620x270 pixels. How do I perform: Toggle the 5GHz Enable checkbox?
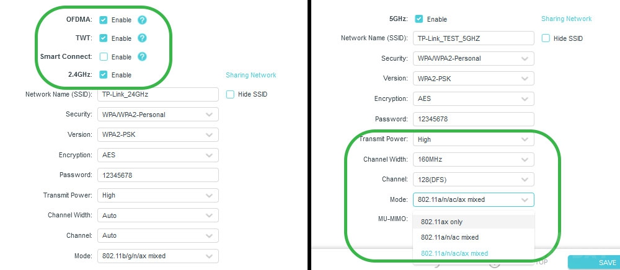[x=419, y=19]
